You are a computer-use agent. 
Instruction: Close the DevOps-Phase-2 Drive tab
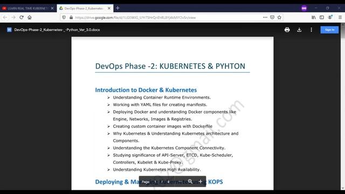tap(109, 8)
